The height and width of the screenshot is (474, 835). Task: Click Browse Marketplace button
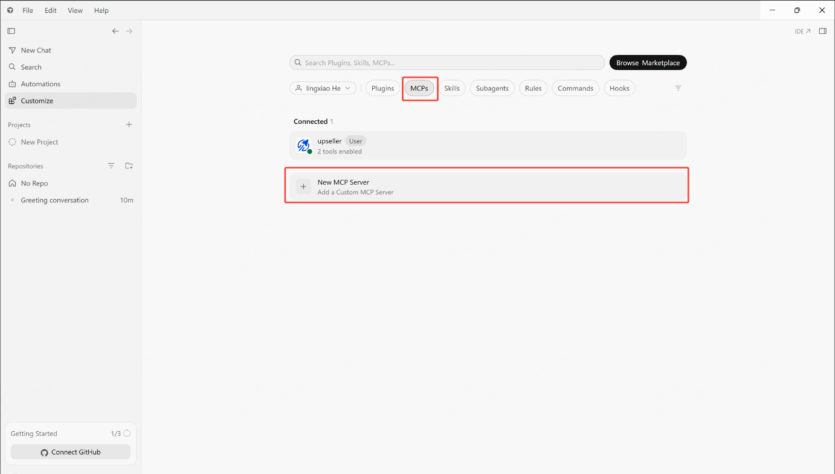(648, 63)
